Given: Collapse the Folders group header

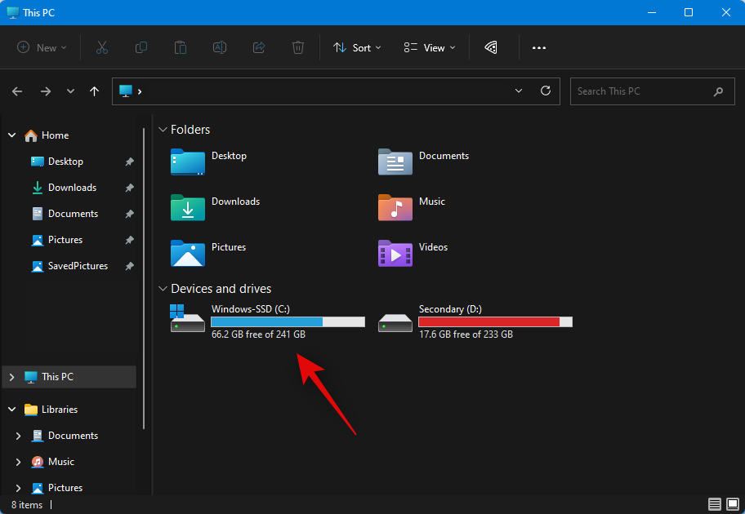Looking at the screenshot, I should 163,130.
